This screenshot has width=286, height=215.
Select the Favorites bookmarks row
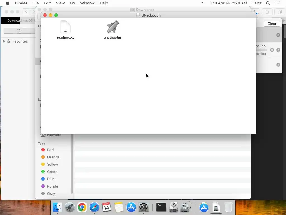[18, 41]
